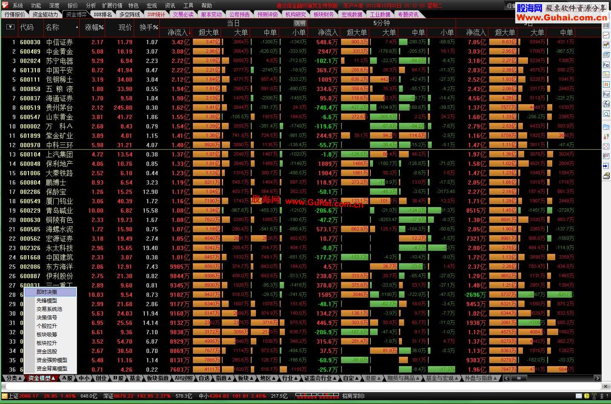
Task: Sort by the 代码 column header
Action: (27, 27)
